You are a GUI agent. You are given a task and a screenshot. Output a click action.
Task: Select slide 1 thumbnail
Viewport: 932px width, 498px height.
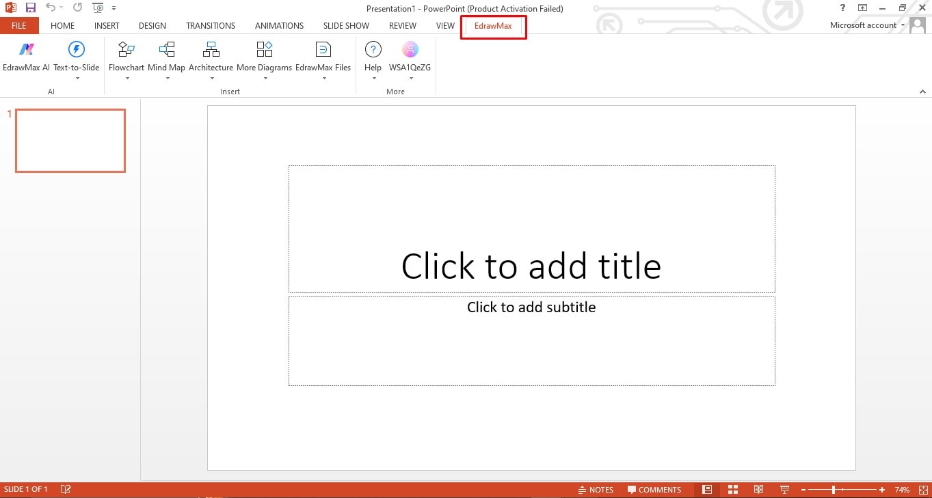tap(70, 141)
